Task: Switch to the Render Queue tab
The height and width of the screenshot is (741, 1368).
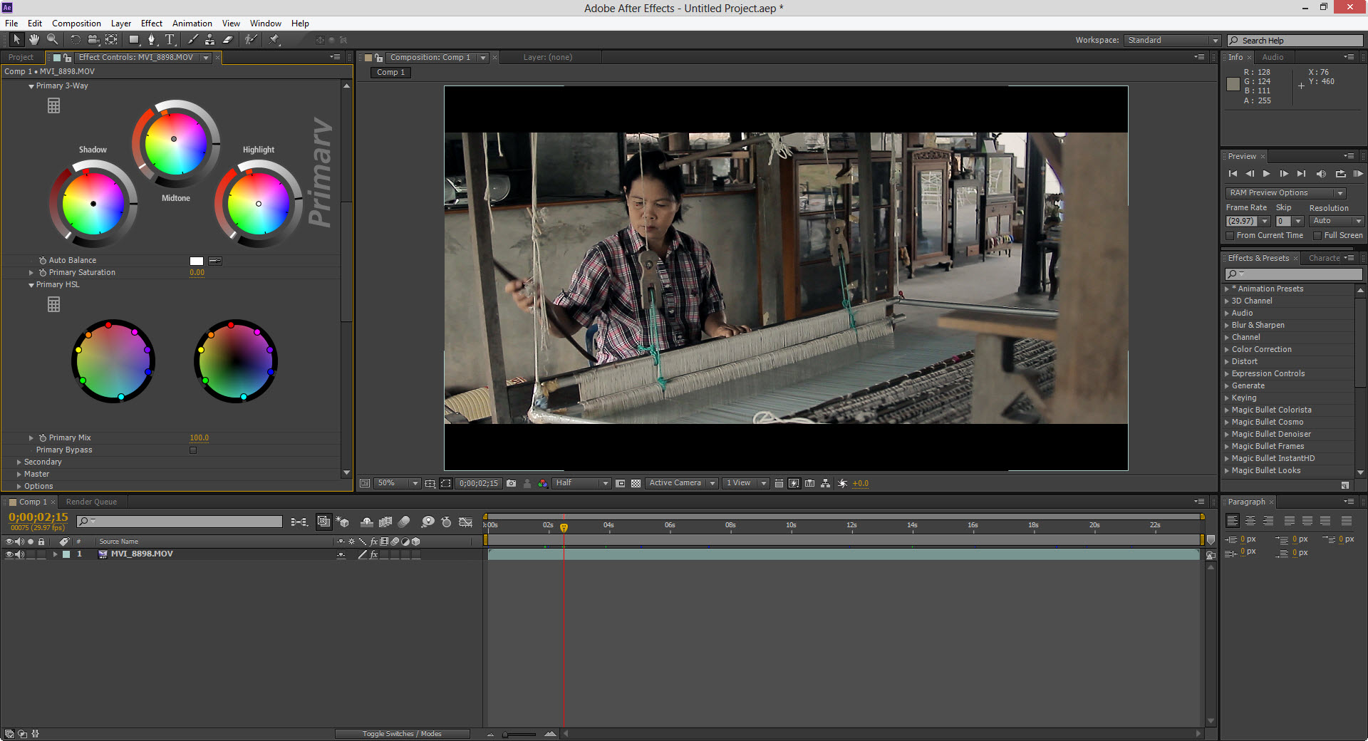Action: coord(91,502)
